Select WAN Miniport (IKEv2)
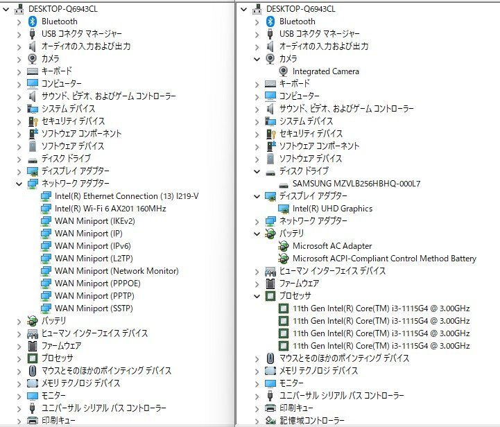500x427 pixels. click(95, 221)
